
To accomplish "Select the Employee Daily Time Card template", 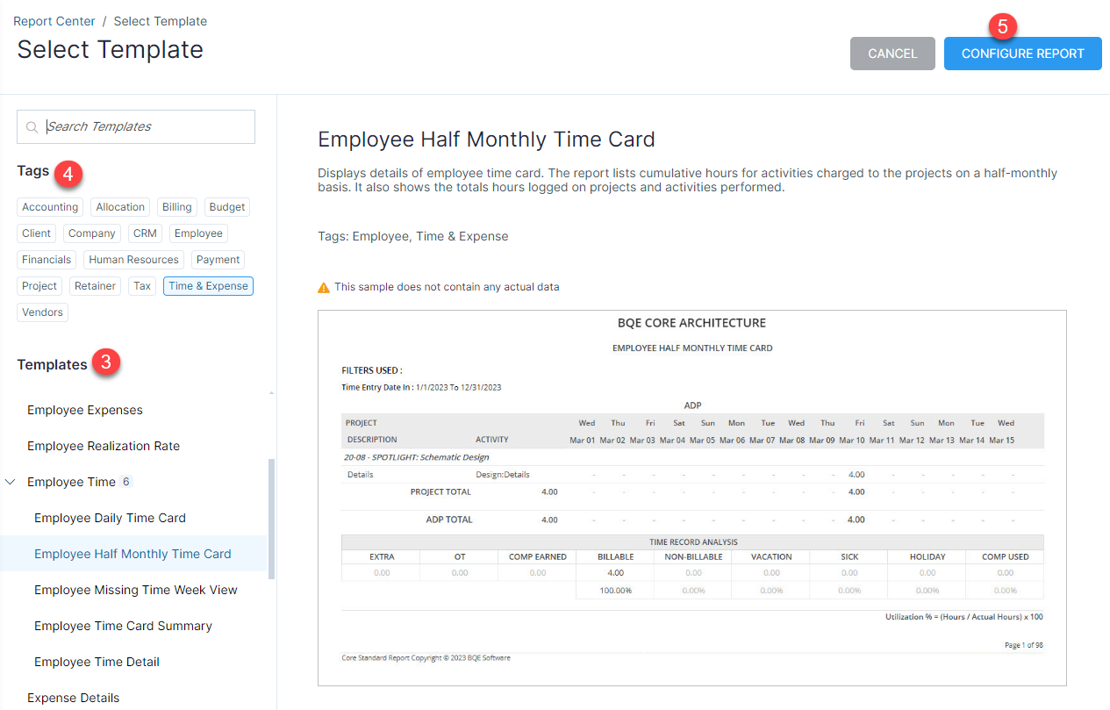I will 109,518.
